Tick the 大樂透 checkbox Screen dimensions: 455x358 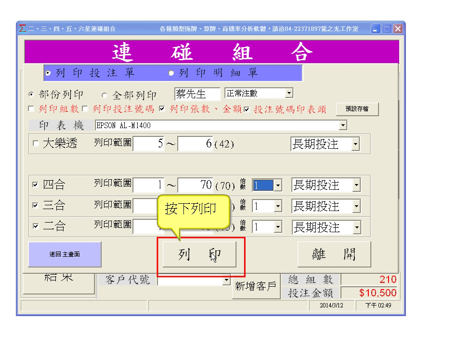pos(36,144)
